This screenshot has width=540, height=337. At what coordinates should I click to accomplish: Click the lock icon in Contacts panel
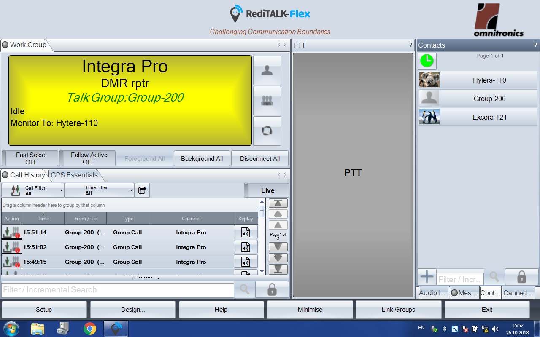522,277
